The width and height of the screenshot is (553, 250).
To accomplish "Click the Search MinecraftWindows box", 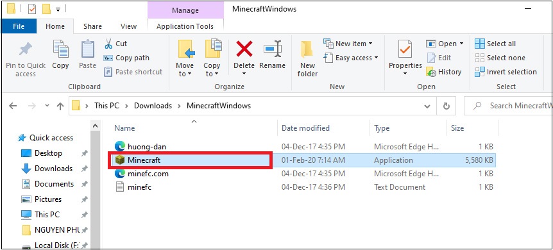I will point(508,105).
